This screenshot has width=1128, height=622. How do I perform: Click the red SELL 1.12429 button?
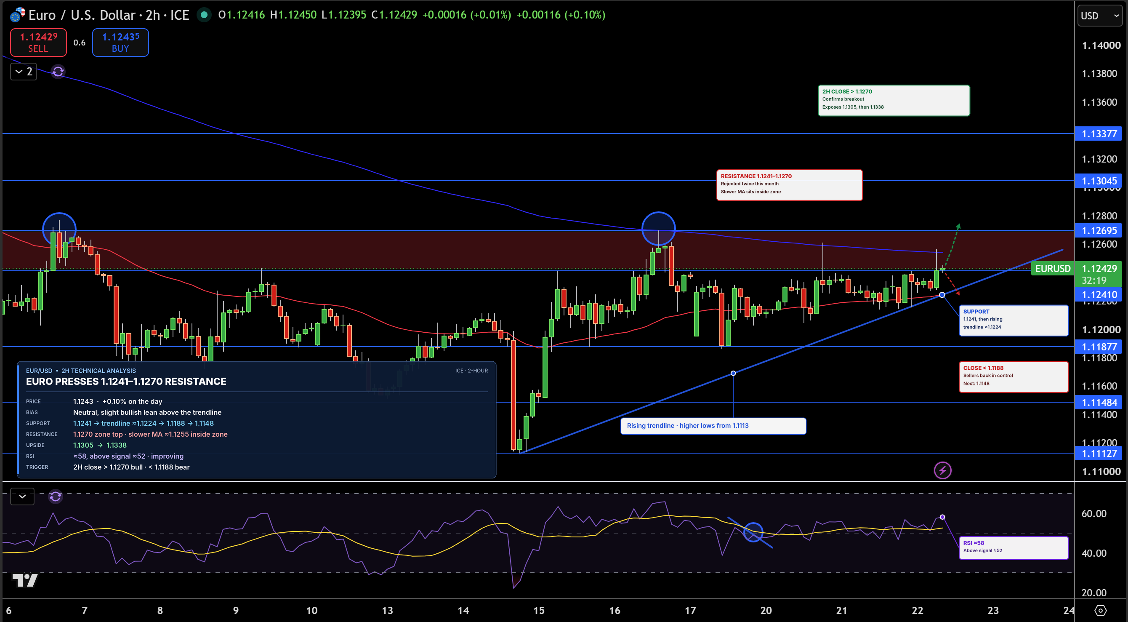coord(39,43)
